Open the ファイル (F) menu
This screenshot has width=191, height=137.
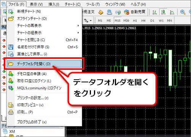[x=16, y=5]
